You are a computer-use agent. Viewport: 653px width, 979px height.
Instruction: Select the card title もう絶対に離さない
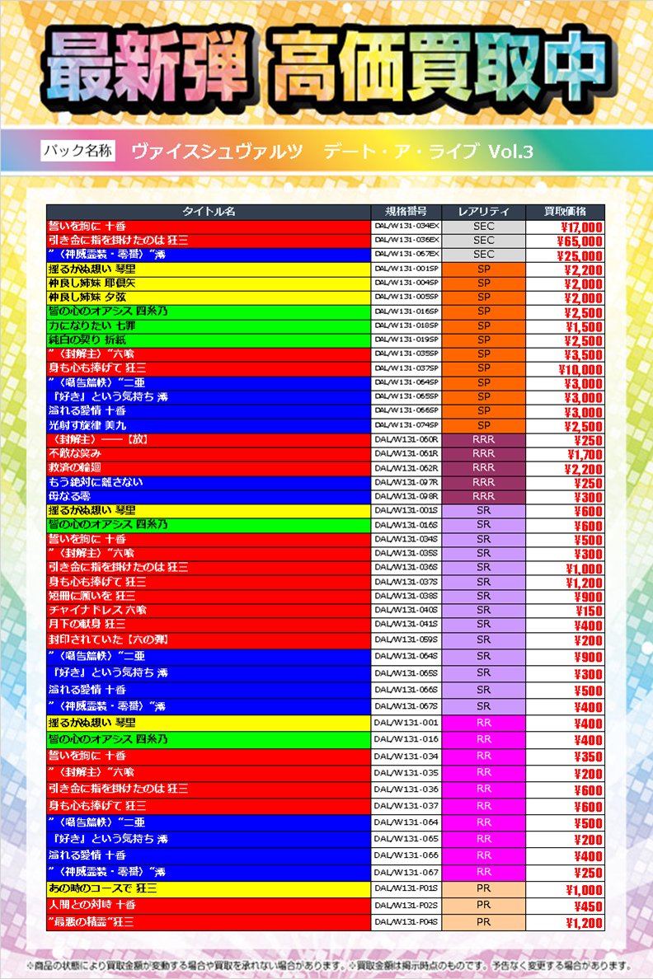point(96,482)
